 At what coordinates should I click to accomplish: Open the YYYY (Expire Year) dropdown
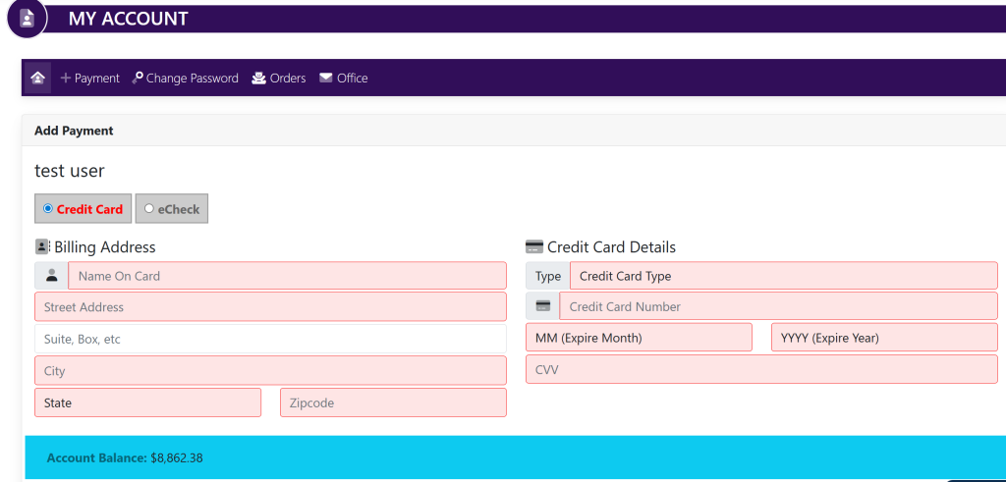[x=884, y=338]
